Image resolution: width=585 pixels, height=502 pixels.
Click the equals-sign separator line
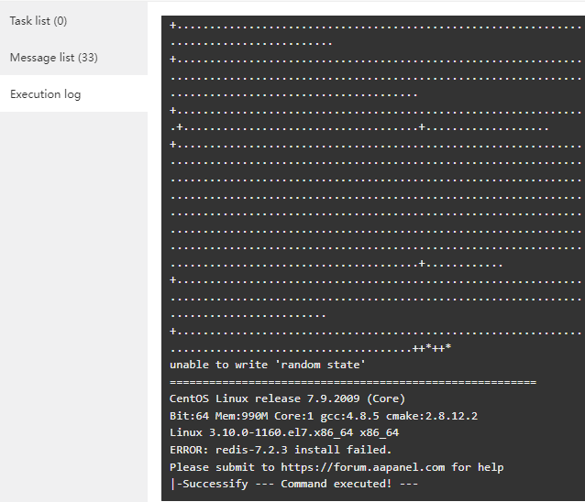click(353, 382)
